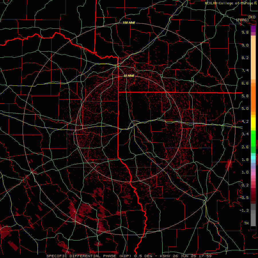Select the yellow segment of the color scale
This screenshot has height=258, width=258.
[253, 123]
